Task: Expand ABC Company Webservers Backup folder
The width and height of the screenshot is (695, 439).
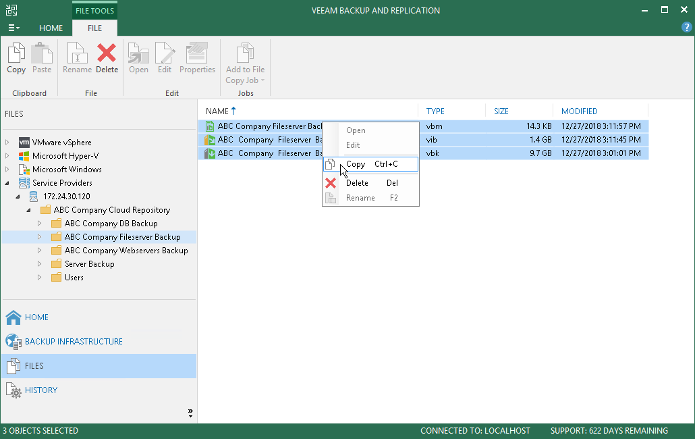Action: click(x=39, y=251)
